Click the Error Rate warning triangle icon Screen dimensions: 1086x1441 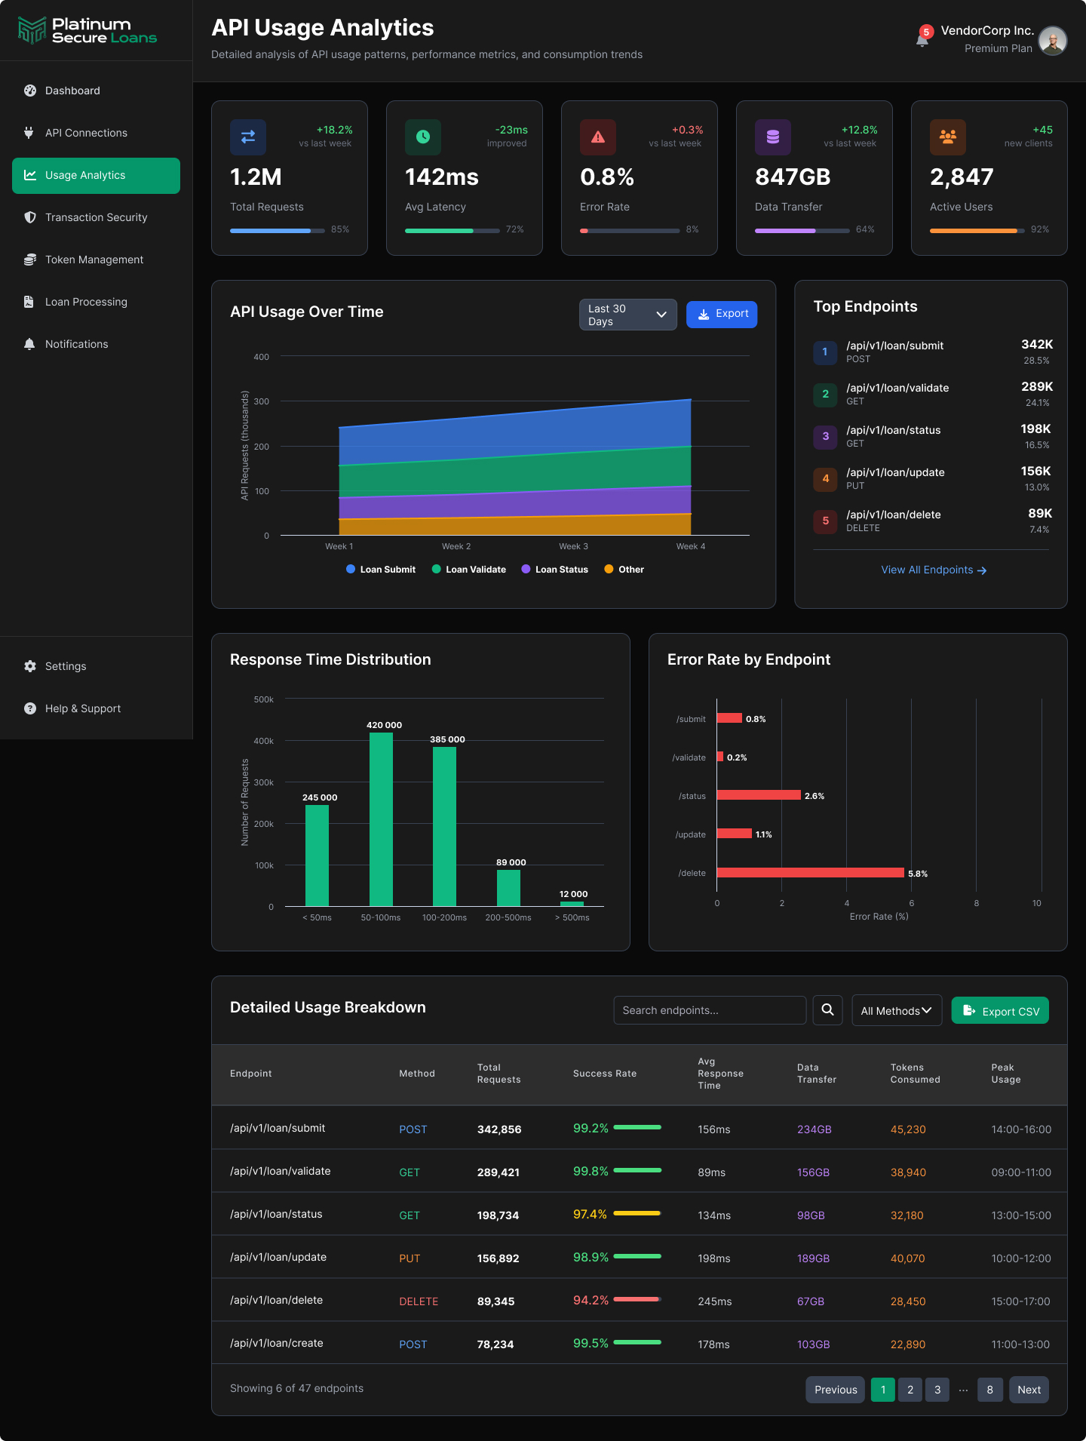click(x=598, y=137)
